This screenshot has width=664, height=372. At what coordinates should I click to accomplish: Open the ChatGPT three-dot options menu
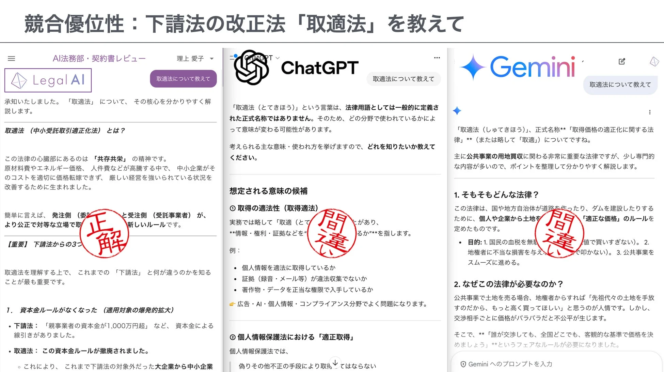click(x=437, y=58)
